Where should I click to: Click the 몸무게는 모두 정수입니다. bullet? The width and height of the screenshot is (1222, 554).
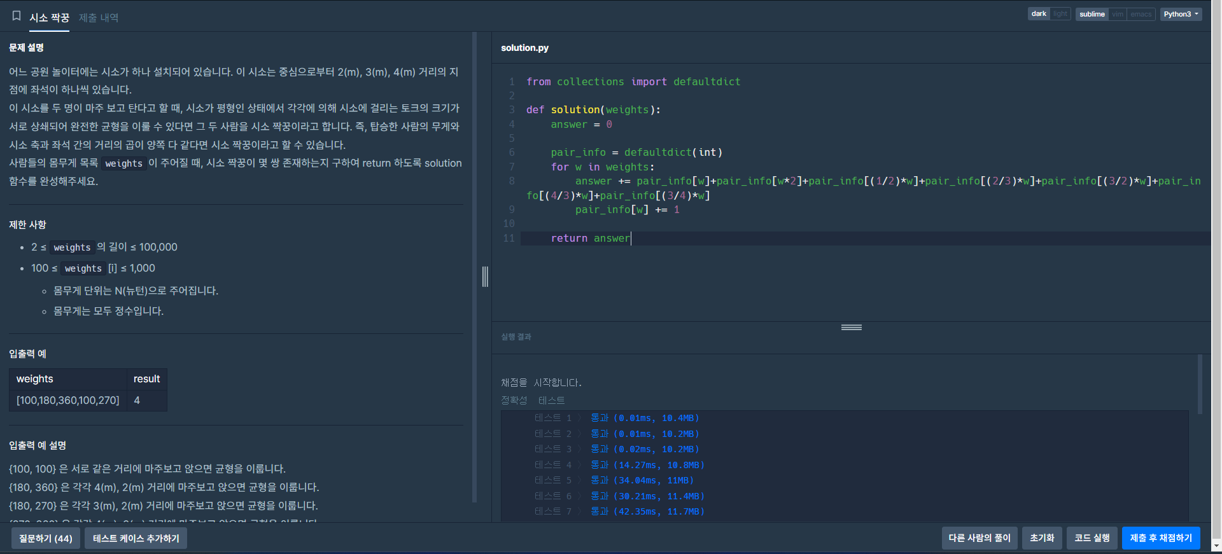[108, 311]
